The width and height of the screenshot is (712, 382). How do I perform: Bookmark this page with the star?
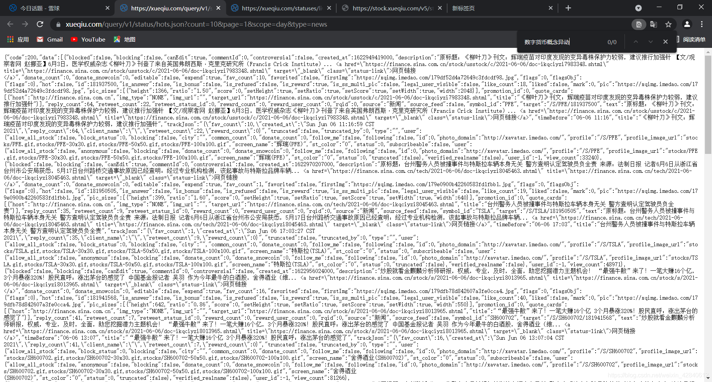click(668, 24)
